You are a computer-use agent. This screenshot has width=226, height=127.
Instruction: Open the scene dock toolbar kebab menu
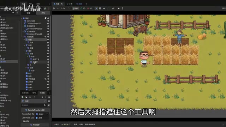[49, 8]
